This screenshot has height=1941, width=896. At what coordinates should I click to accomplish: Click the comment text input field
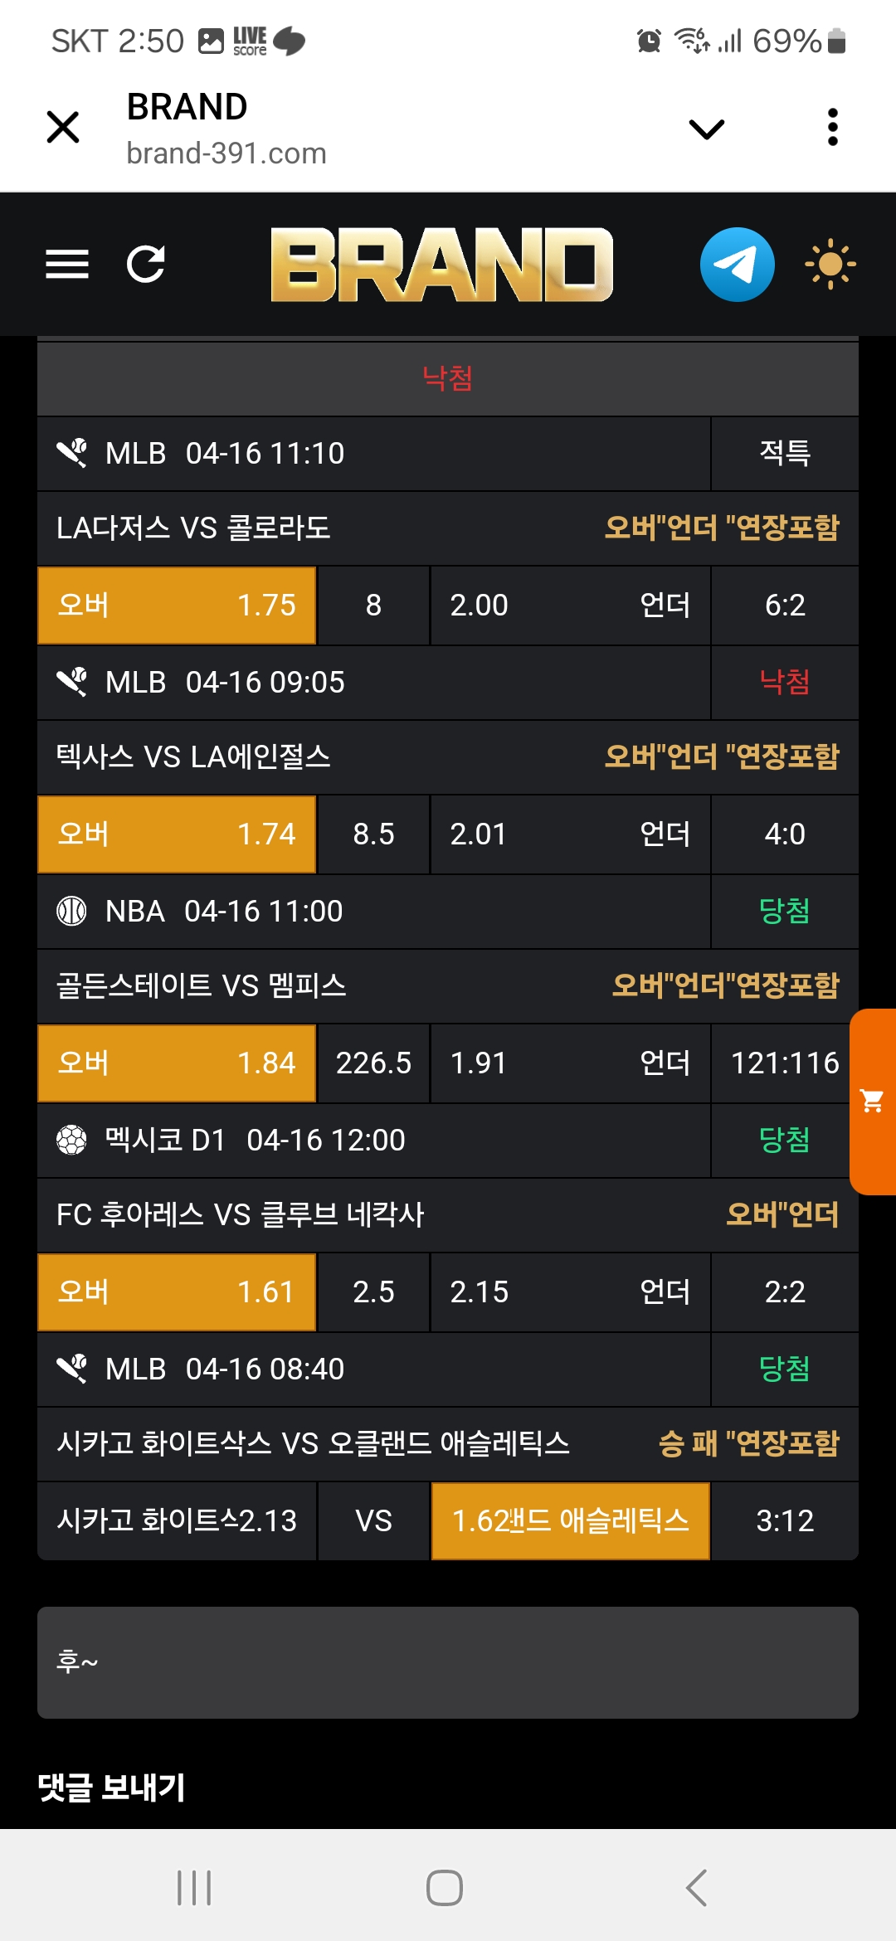point(448,1662)
